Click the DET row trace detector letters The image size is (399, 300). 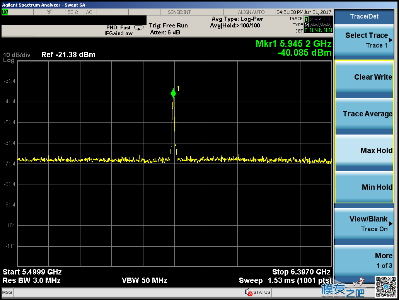[318, 30]
